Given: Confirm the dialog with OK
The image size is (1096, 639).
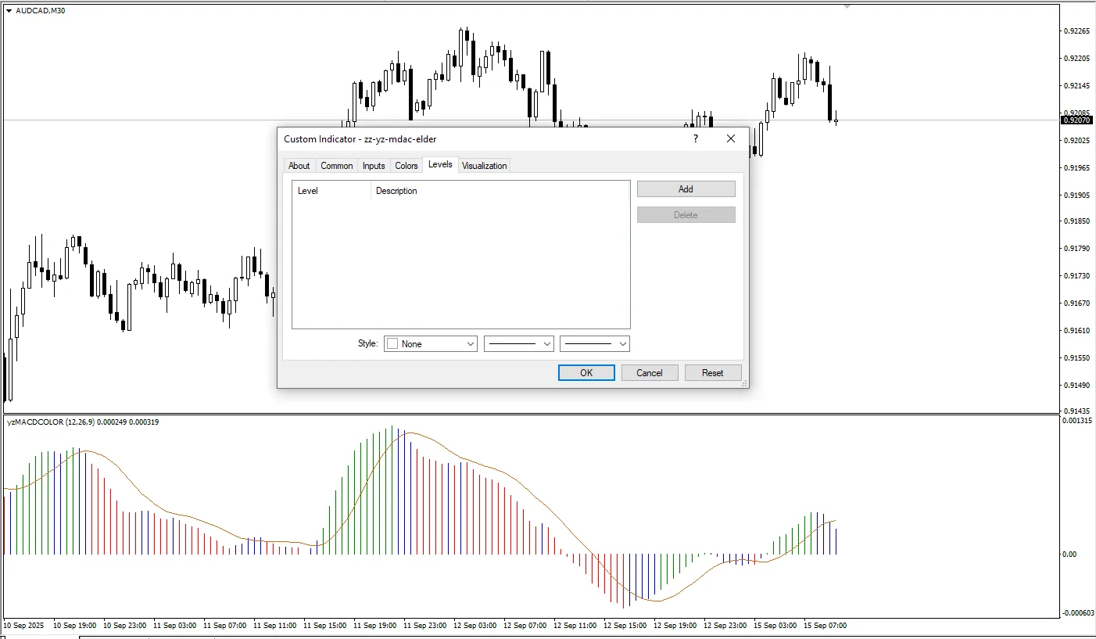Looking at the screenshot, I should [586, 373].
